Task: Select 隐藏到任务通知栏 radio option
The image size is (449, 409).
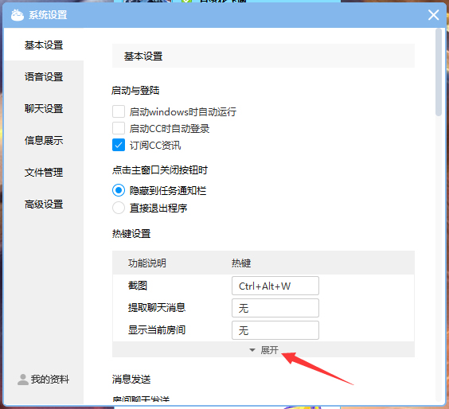Action: coord(119,190)
